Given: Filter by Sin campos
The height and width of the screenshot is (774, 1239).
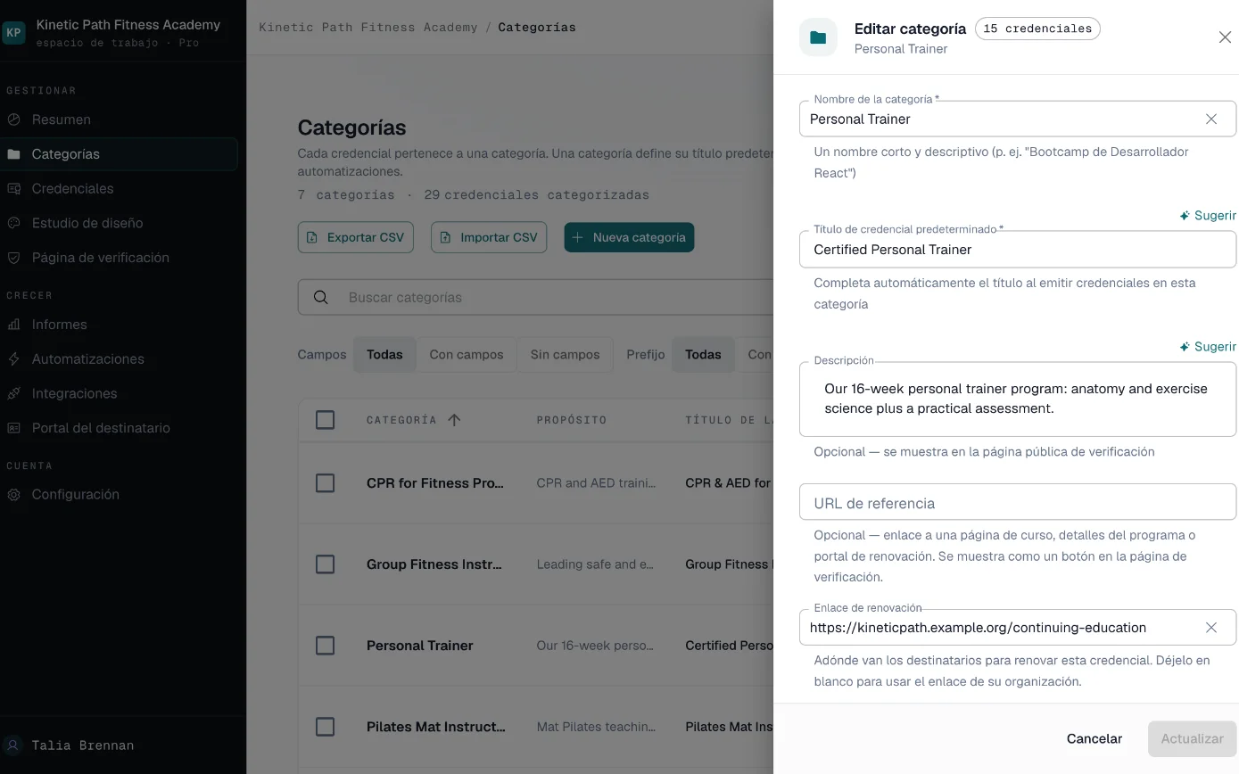Looking at the screenshot, I should pyautogui.click(x=565, y=355).
